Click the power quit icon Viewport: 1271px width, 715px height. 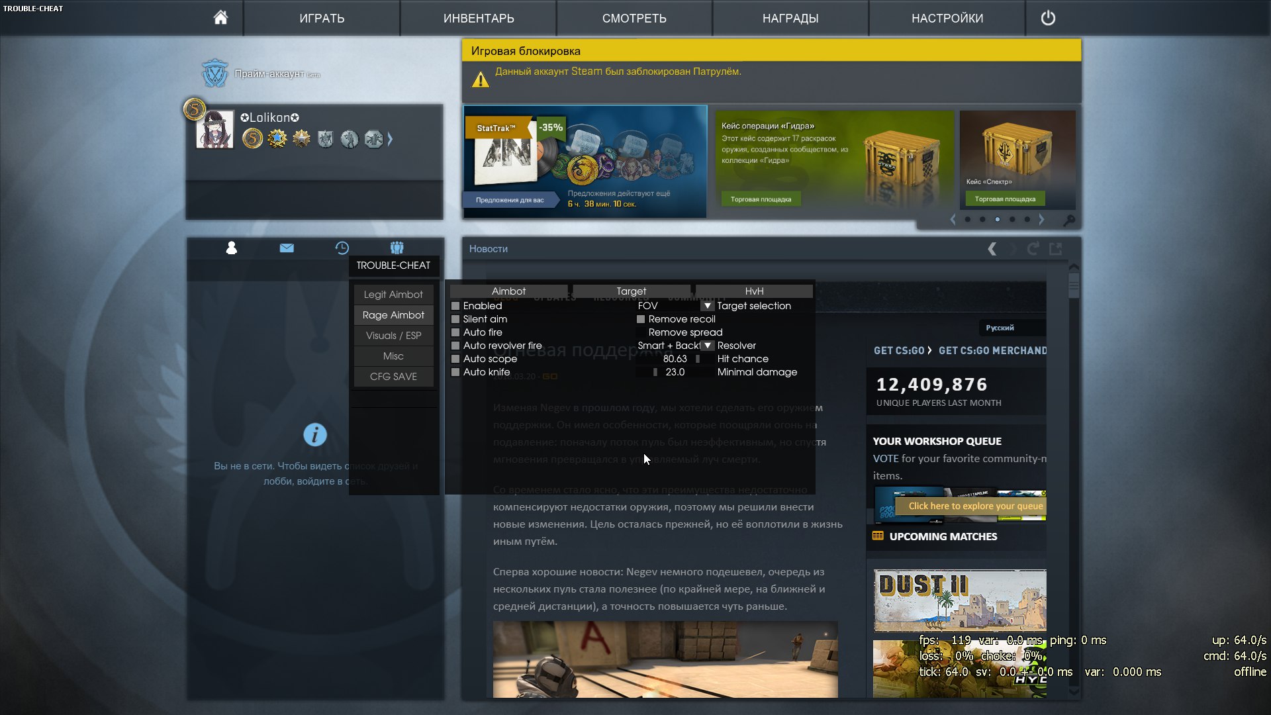[1048, 18]
